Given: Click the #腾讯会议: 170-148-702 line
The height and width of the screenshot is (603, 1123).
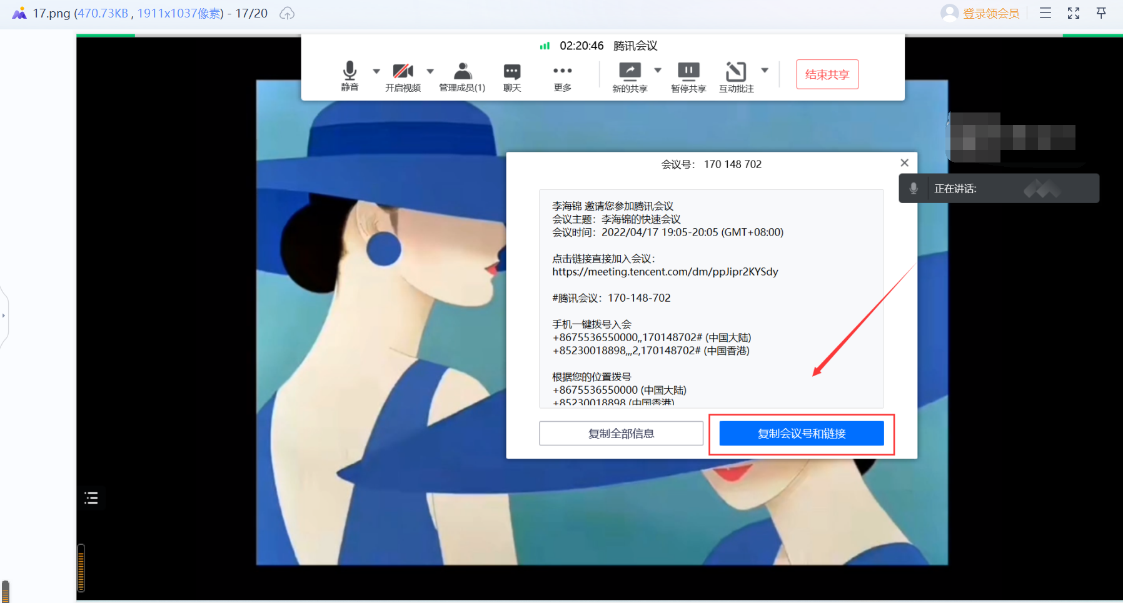Looking at the screenshot, I should click(x=612, y=298).
